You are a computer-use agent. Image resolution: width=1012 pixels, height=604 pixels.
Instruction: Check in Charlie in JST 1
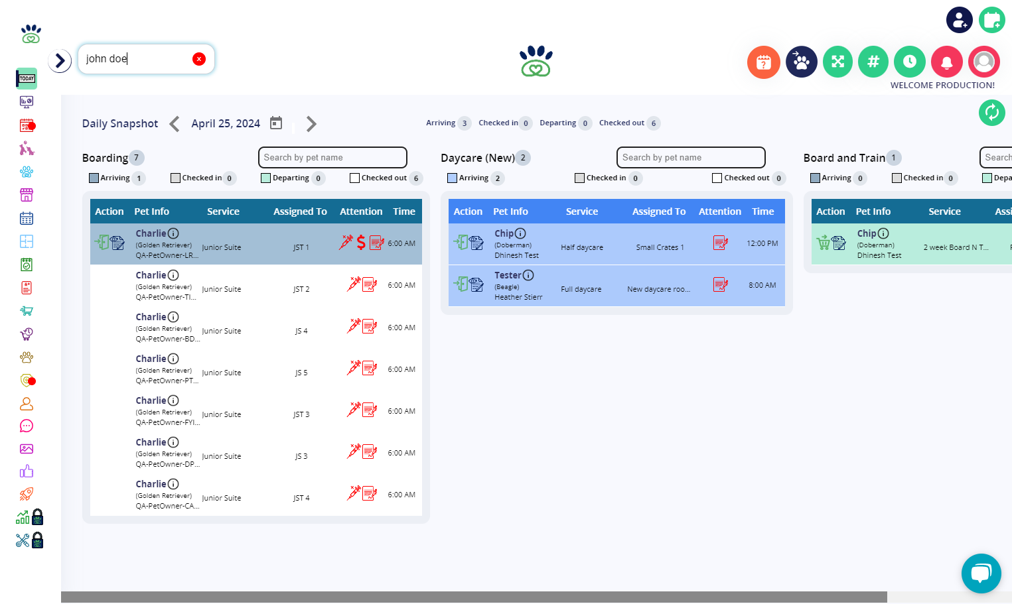click(x=102, y=242)
